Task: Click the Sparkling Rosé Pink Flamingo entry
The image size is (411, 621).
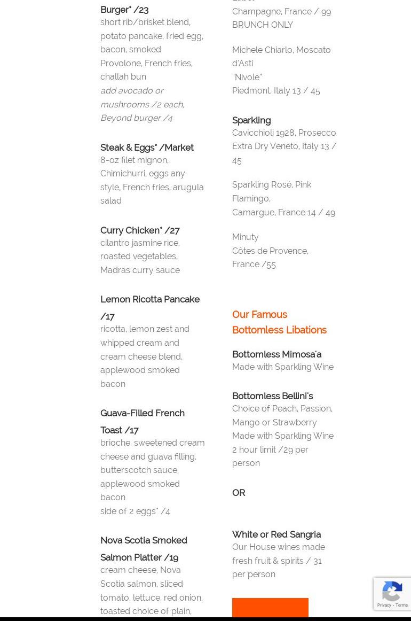Action: [x=283, y=198]
